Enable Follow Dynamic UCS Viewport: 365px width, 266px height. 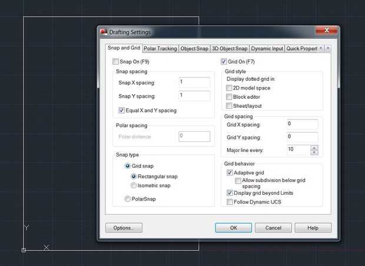coord(230,201)
